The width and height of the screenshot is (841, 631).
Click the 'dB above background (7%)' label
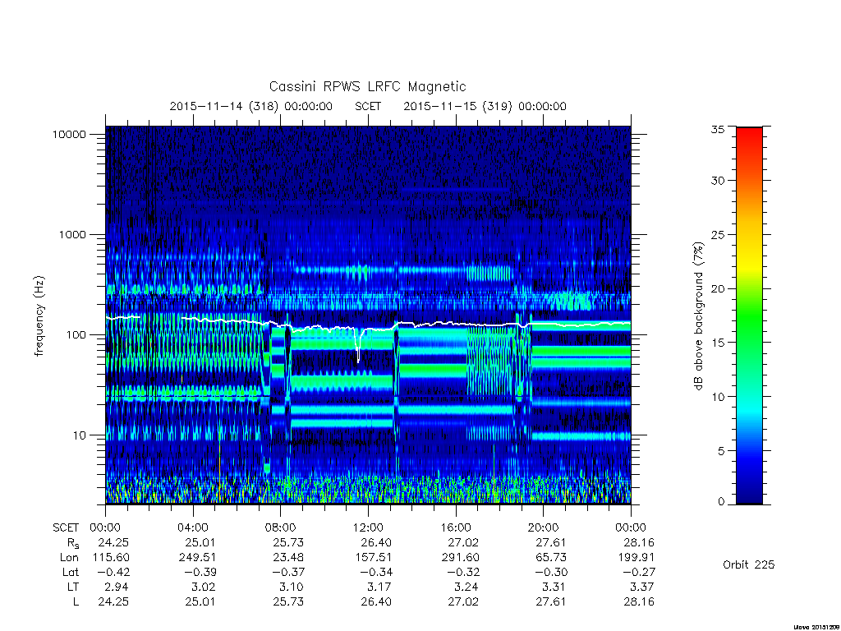[698, 315]
